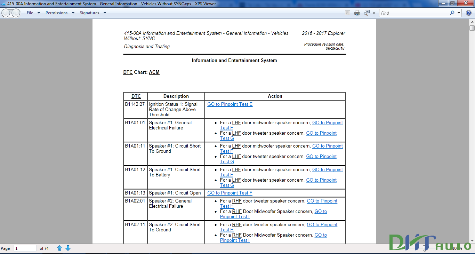The width and height of the screenshot is (475, 254).
Task: Click the vertical scrollbar thumb
Action: click(472, 28)
